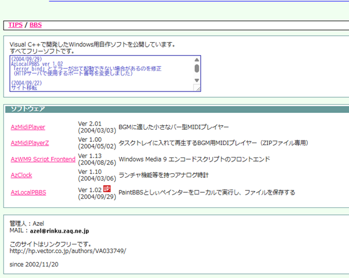Click the PaintBBS description of AzLocalPBBS
This screenshot has height=278, width=349.
[x=207, y=192]
